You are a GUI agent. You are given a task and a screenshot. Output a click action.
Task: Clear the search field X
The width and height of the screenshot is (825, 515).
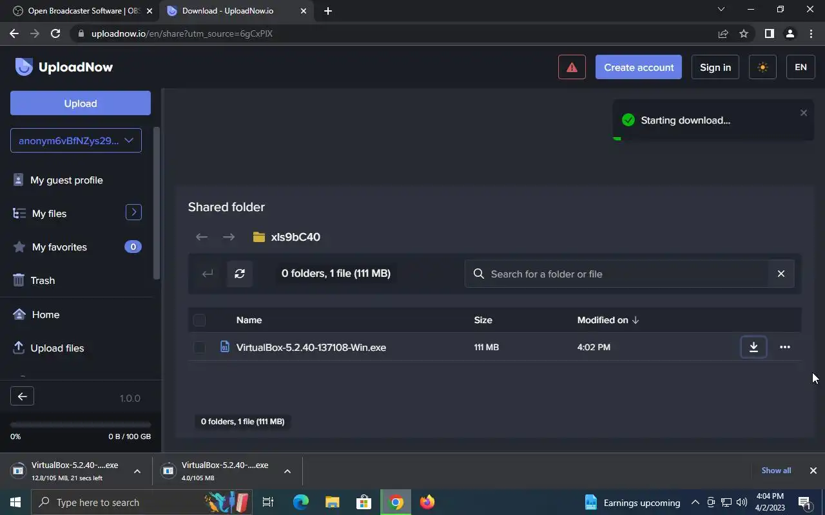point(781,274)
